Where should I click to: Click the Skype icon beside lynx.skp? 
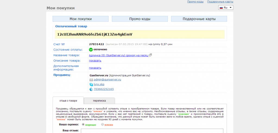click(x=91, y=85)
